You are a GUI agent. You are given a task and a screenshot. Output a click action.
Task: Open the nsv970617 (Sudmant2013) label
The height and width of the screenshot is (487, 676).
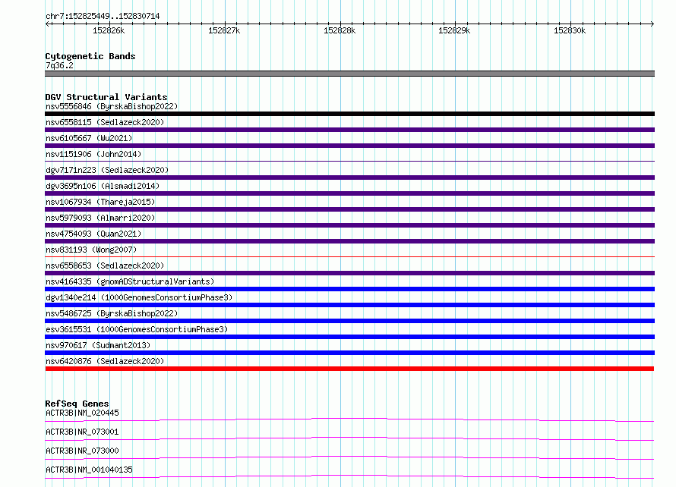[98, 345]
